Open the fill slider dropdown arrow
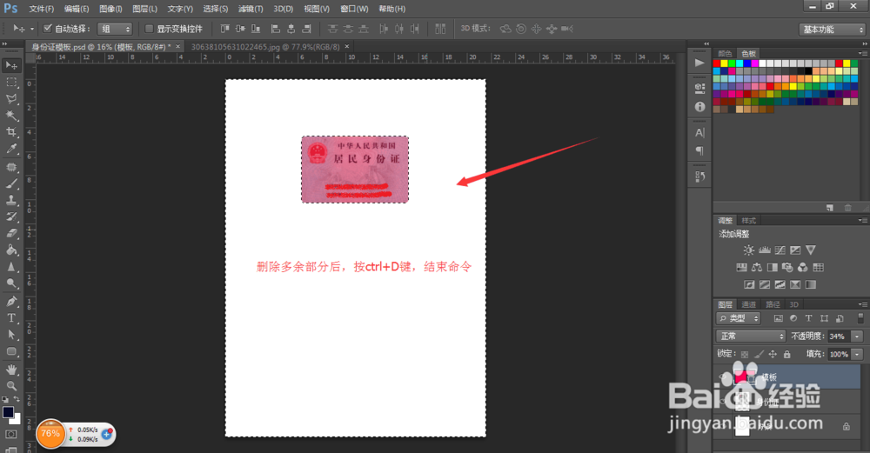Viewport: 870px width, 453px height. tap(857, 354)
